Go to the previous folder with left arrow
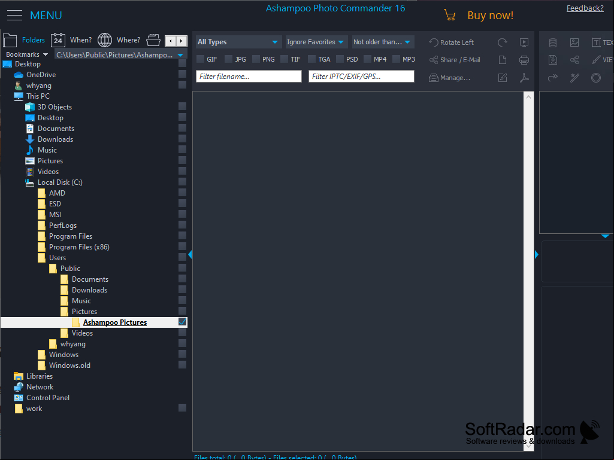 coord(170,41)
